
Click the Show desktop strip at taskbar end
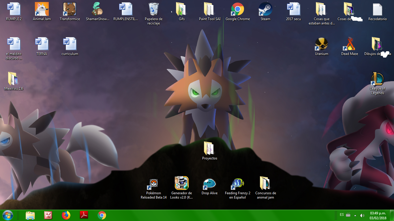pyautogui.click(x=392, y=216)
